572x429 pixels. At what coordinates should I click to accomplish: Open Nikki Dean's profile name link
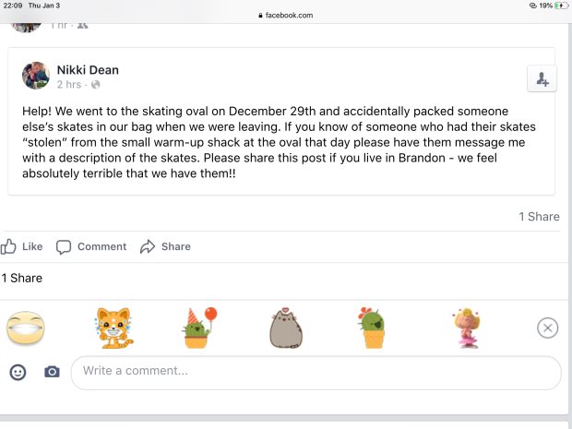tap(88, 69)
